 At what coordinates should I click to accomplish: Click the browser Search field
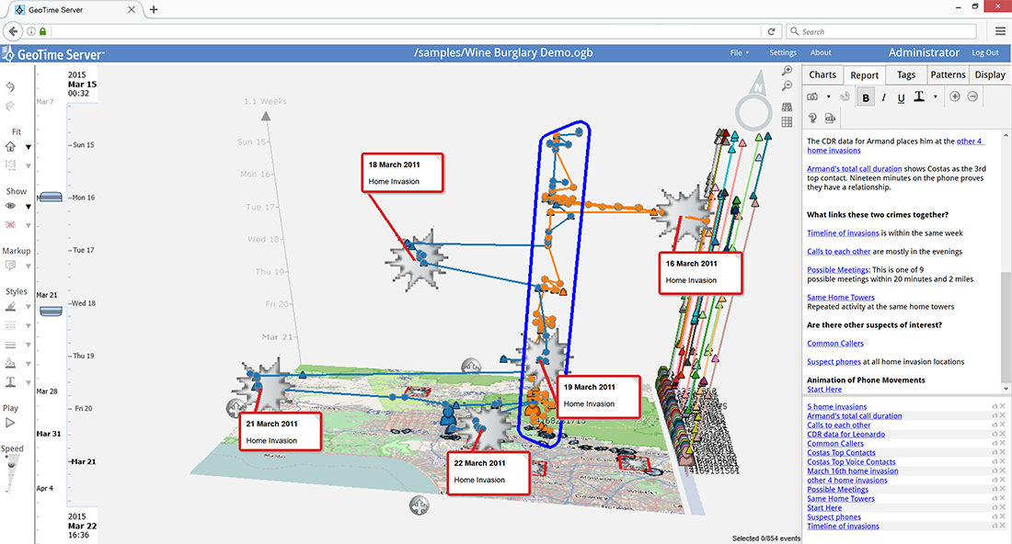881,31
